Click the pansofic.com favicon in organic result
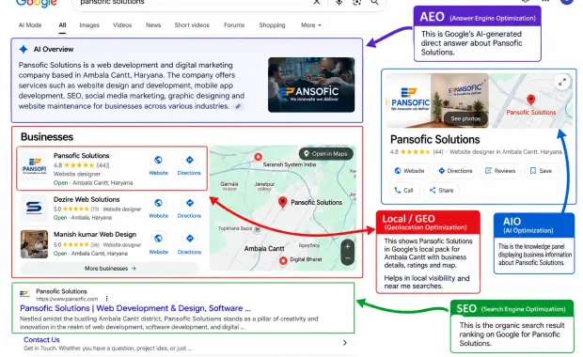 pyautogui.click(x=24, y=294)
